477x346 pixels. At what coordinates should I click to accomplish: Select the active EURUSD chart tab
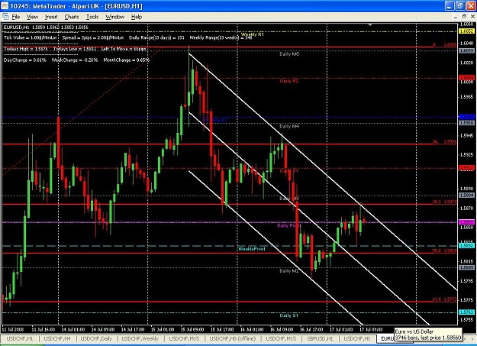point(386,338)
